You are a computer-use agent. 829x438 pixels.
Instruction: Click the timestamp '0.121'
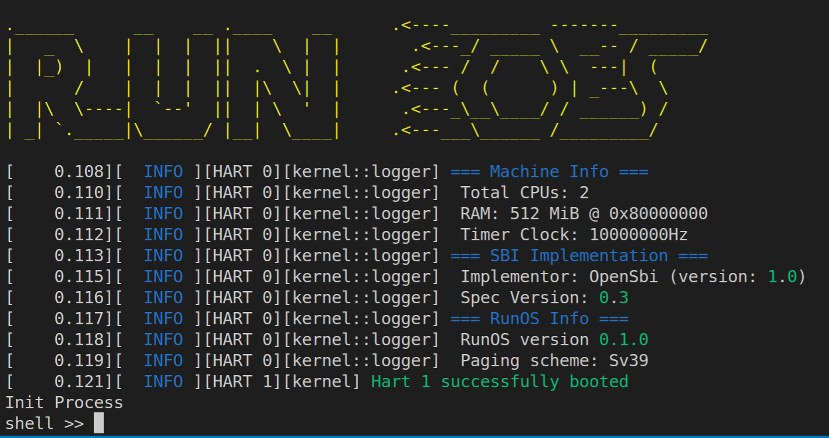(x=79, y=381)
